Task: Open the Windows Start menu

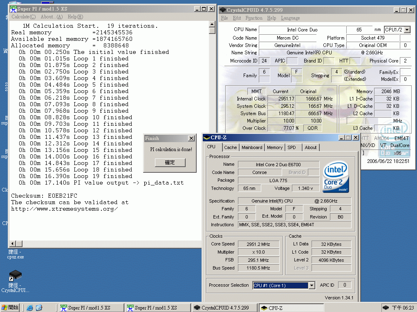Action: click(10, 308)
